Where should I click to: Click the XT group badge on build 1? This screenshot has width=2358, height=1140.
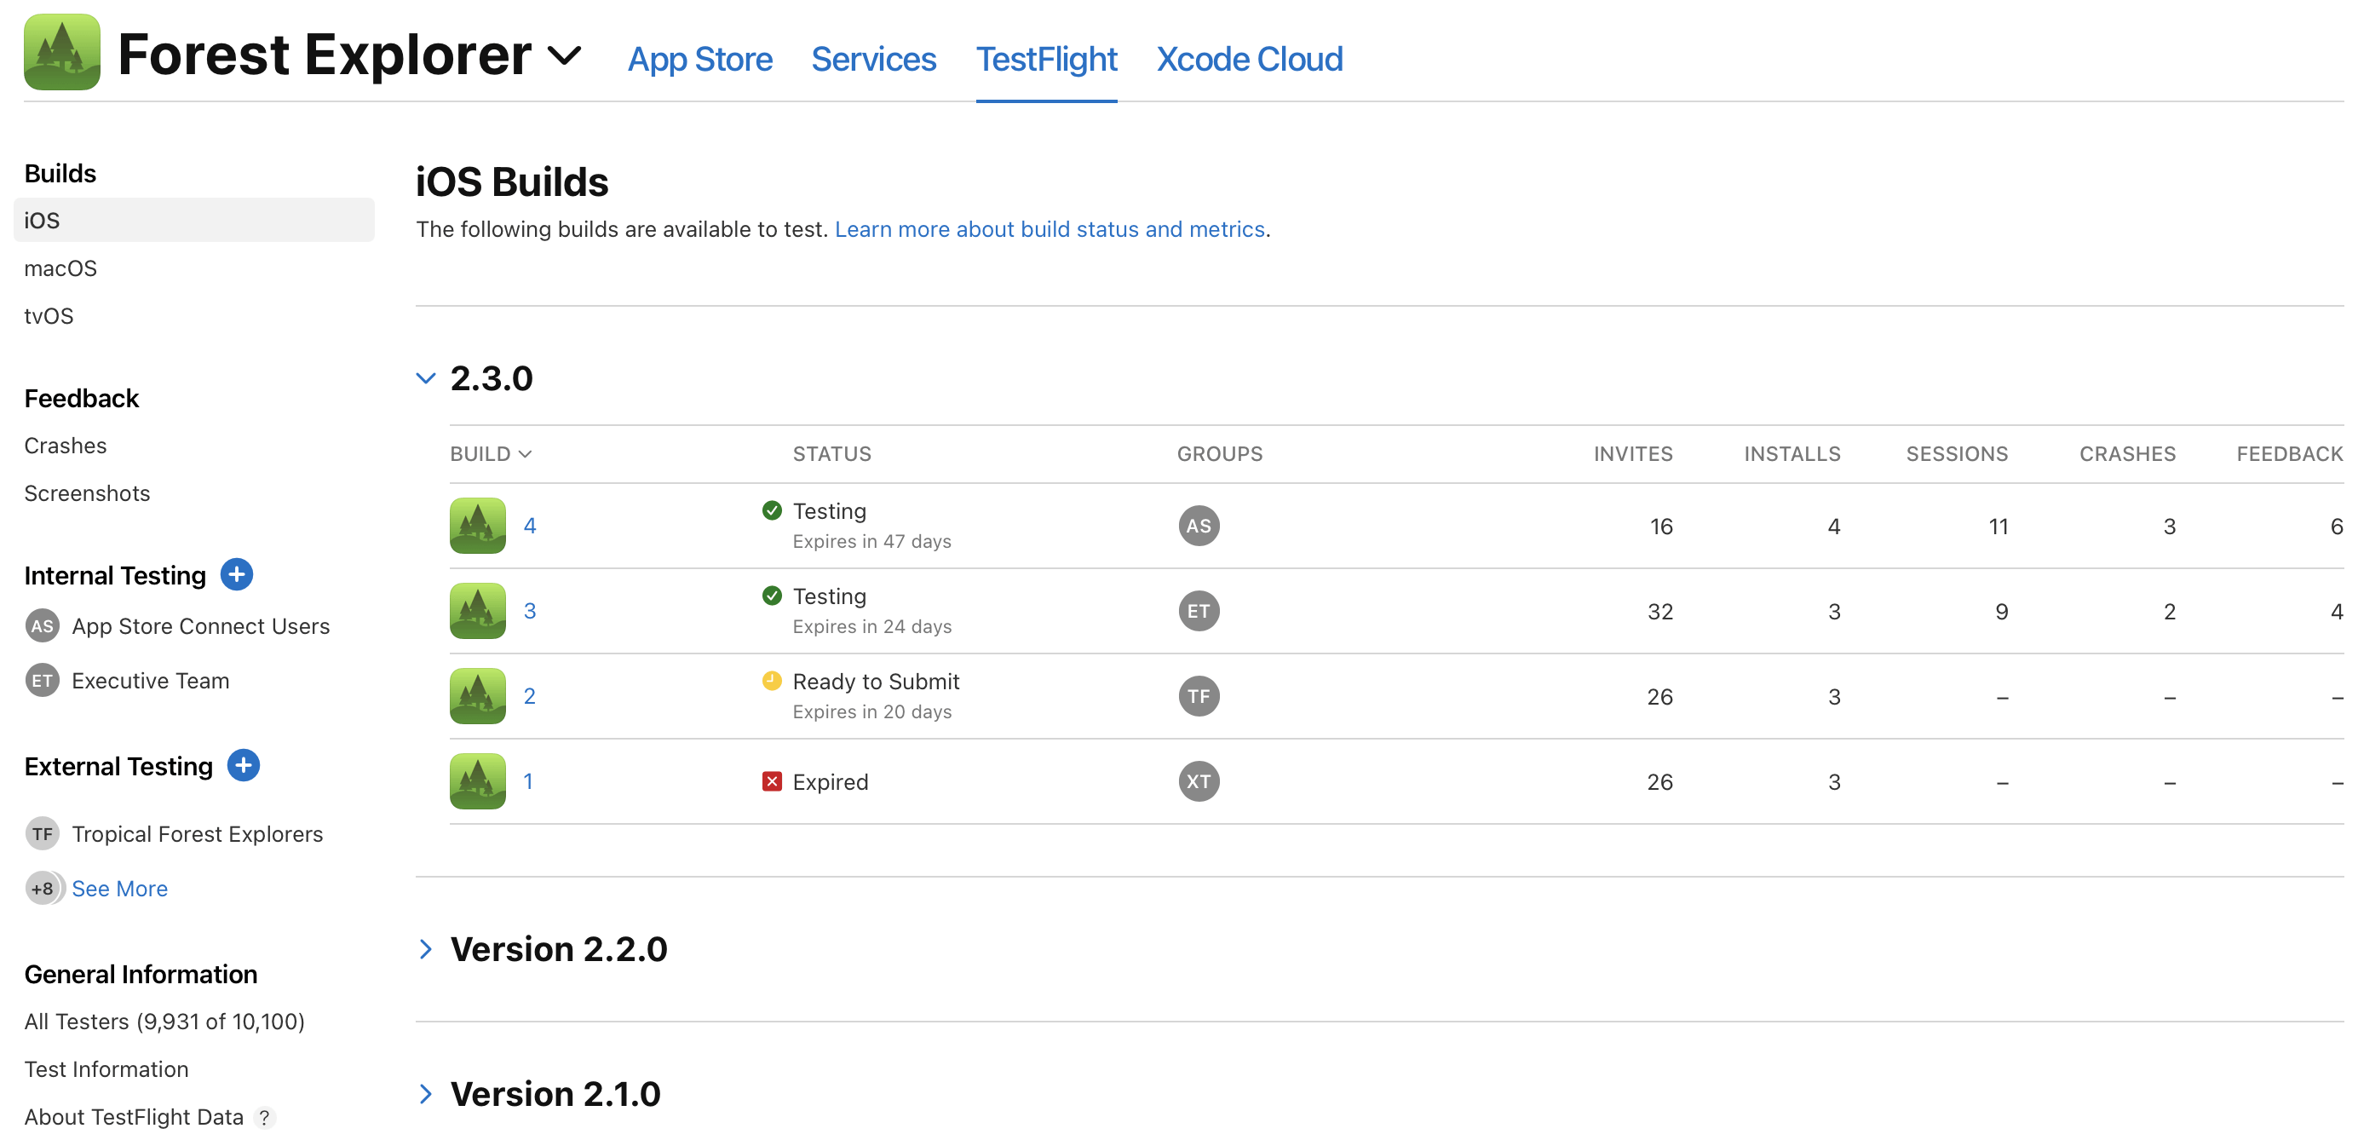coord(1199,781)
